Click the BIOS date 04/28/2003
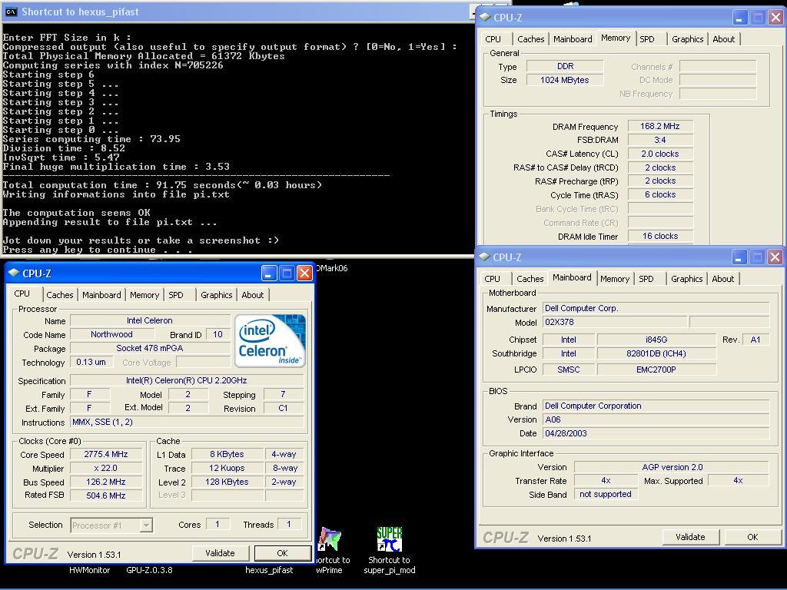This screenshot has height=590, width=787. tap(656, 433)
